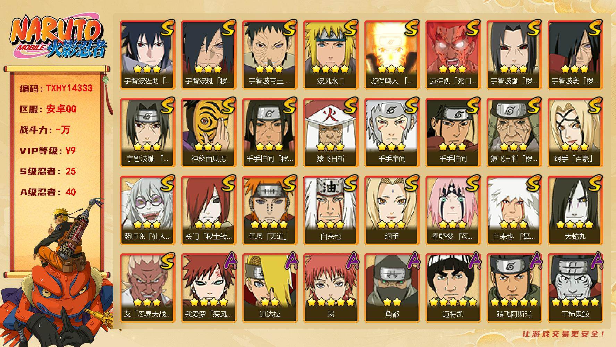Click the Naruto Mobile 火影忍者 logo

pos(58,37)
